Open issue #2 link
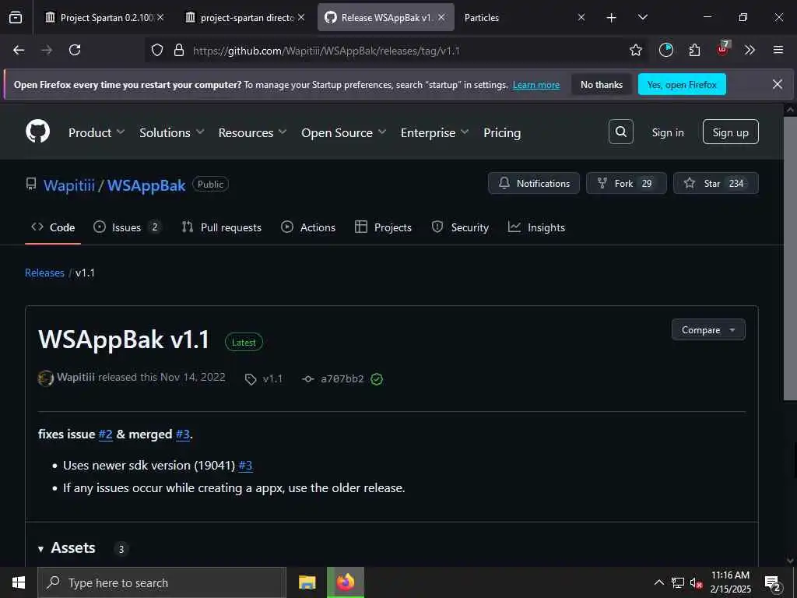 click(105, 434)
